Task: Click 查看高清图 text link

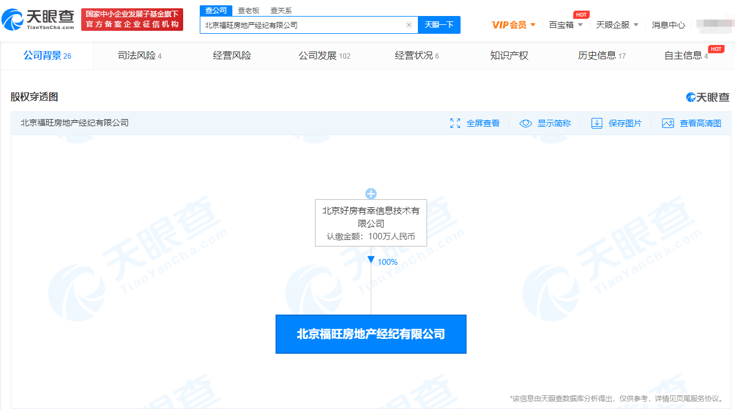Action: (x=701, y=123)
